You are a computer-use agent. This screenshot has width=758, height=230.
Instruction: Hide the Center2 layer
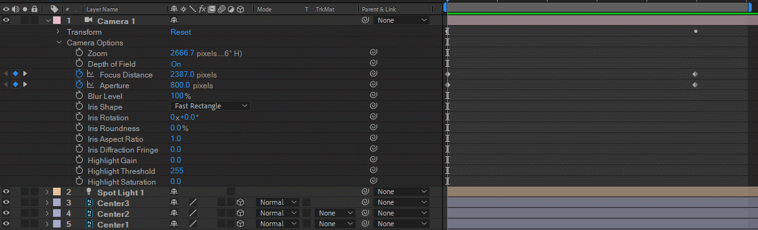6,213
